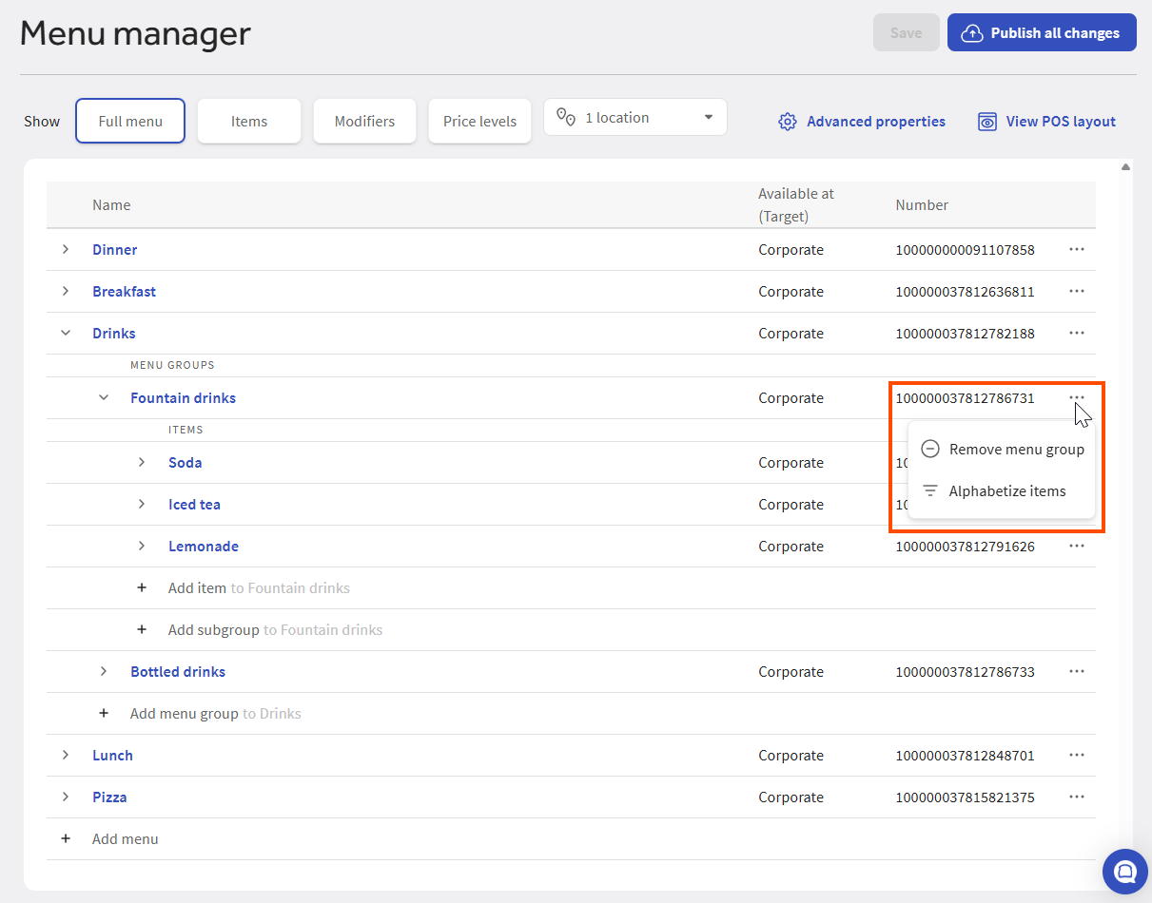Image resolution: width=1152 pixels, height=903 pixels.
Task: Click the View POS layout eye icon
Action: [987, 122]
